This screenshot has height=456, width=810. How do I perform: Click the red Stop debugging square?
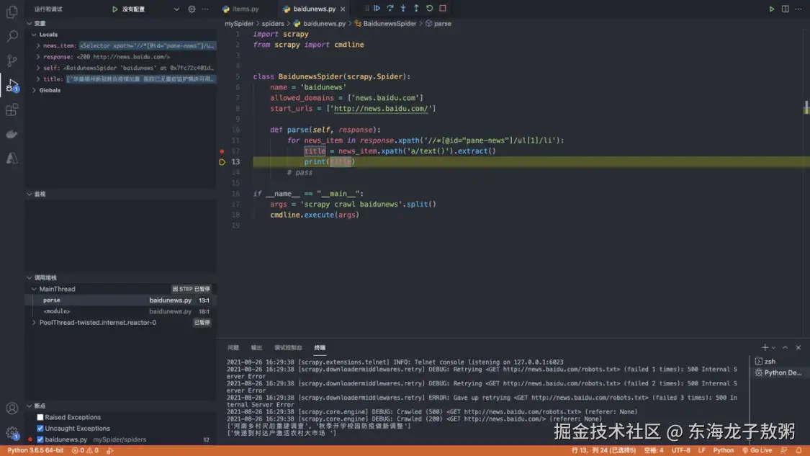pyautogui.click(x=443, y=8)
